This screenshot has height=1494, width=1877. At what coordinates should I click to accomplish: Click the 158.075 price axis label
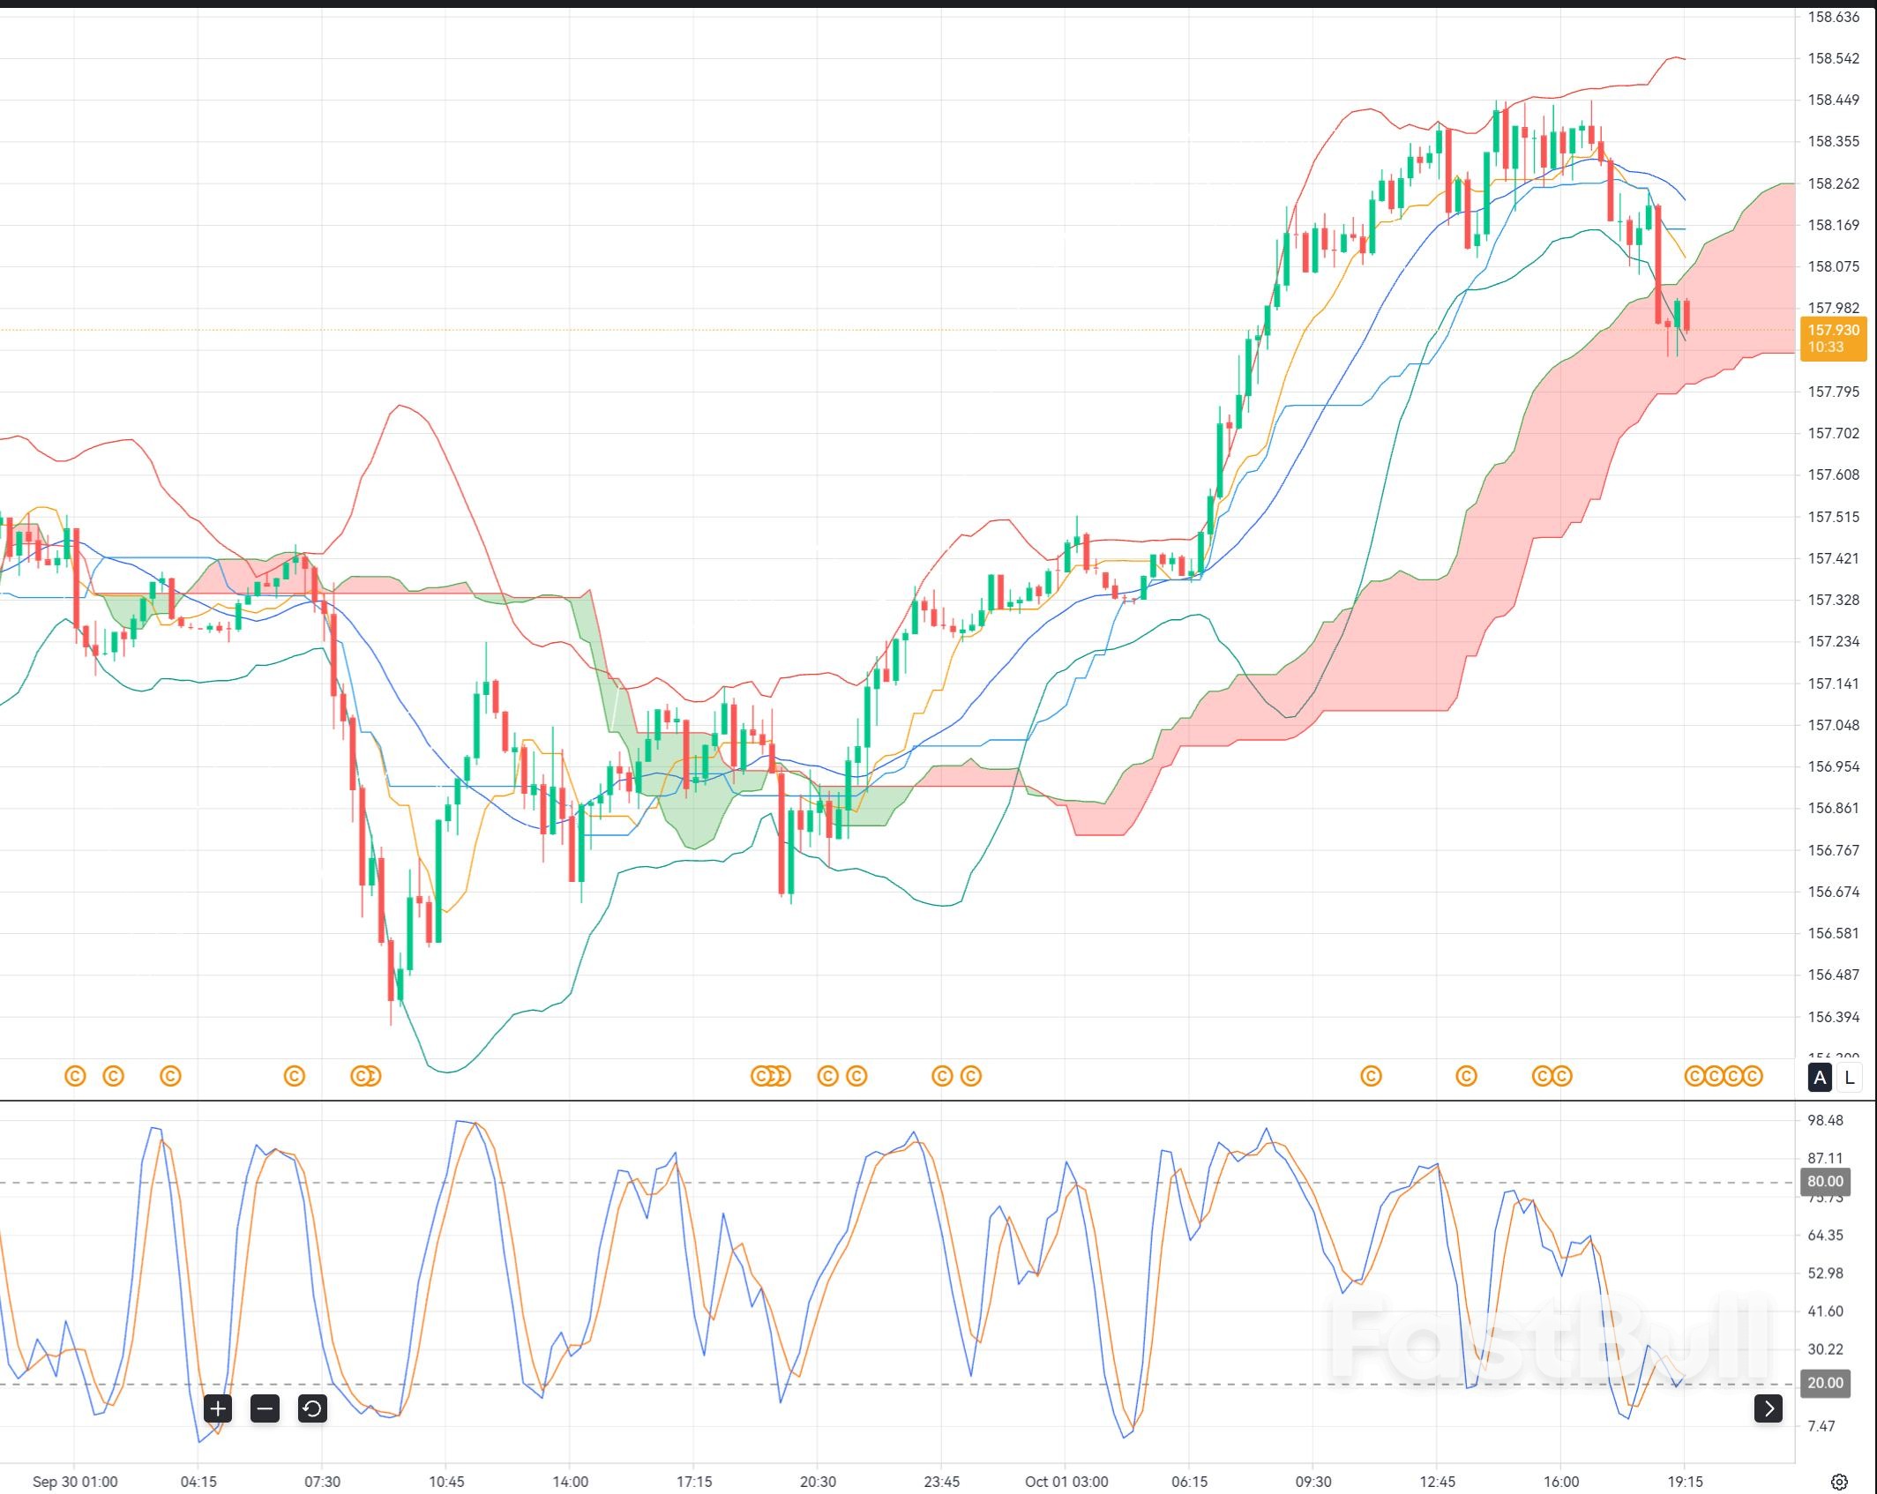point(1833,266)
